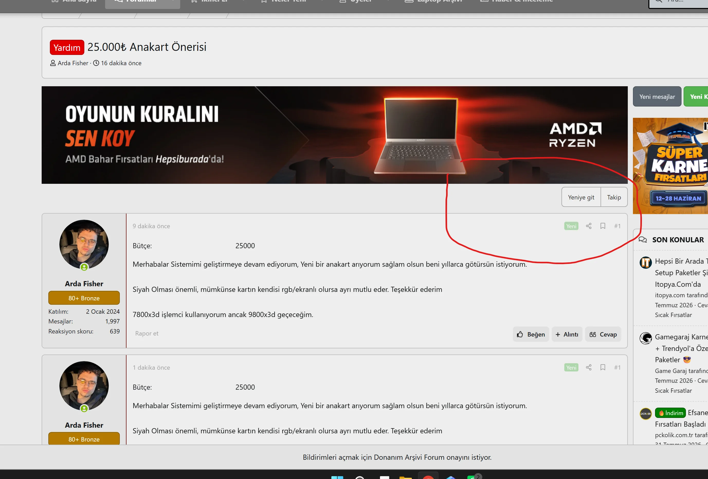Click the SON KONULAR chat bubbles icon
Image resolution: width=708 pixels, height=479 pixels.
(642, 240)
